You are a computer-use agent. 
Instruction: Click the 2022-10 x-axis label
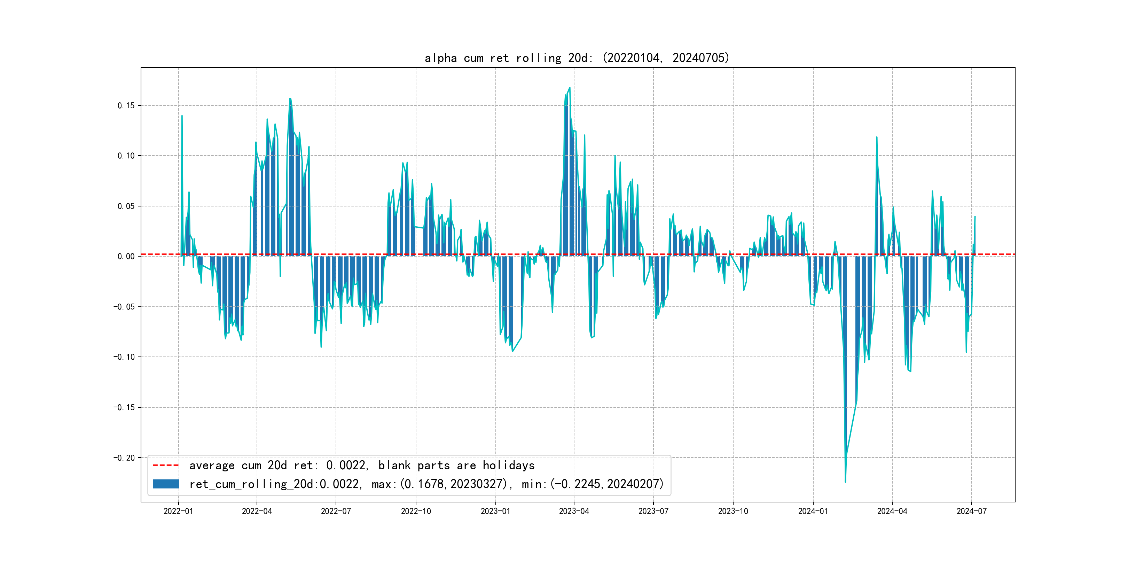click(416, 511)
